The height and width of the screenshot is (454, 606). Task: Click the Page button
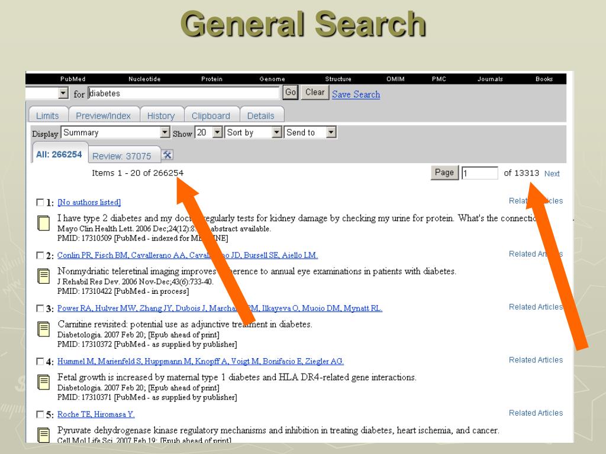[x=444, y=173]
